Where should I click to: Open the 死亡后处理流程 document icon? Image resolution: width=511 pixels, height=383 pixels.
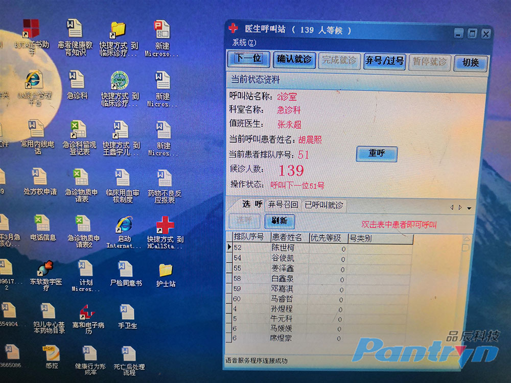click(x=129, y=361)
